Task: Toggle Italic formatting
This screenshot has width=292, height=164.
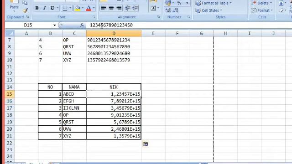Action: [x=44, y=8]
